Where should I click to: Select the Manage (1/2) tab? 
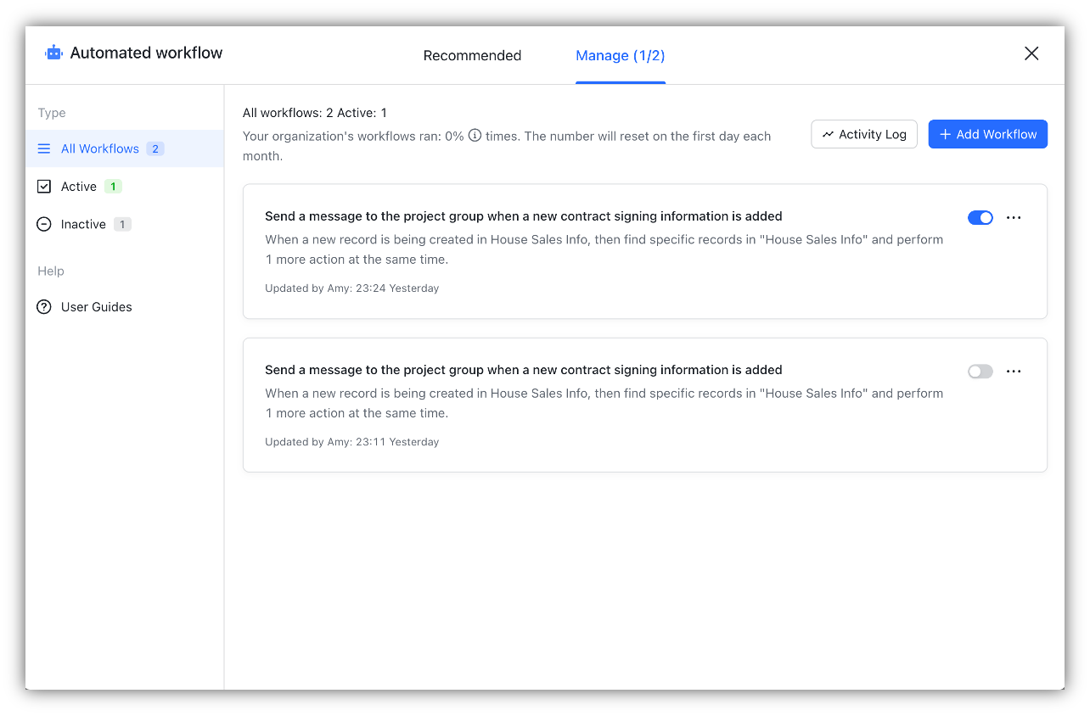[x=620, y=55]
